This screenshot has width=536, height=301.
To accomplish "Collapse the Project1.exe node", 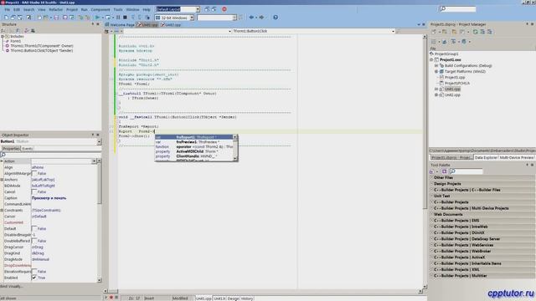I will pyautogui.click(x=432, y=59).
